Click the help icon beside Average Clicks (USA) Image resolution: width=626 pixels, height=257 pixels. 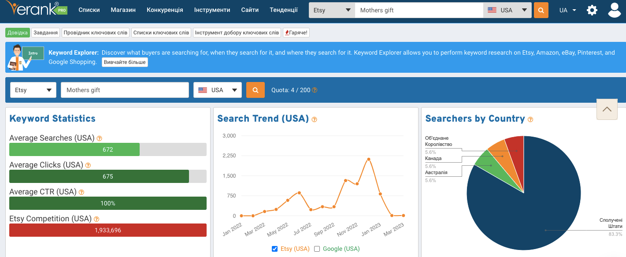(88, 165)
